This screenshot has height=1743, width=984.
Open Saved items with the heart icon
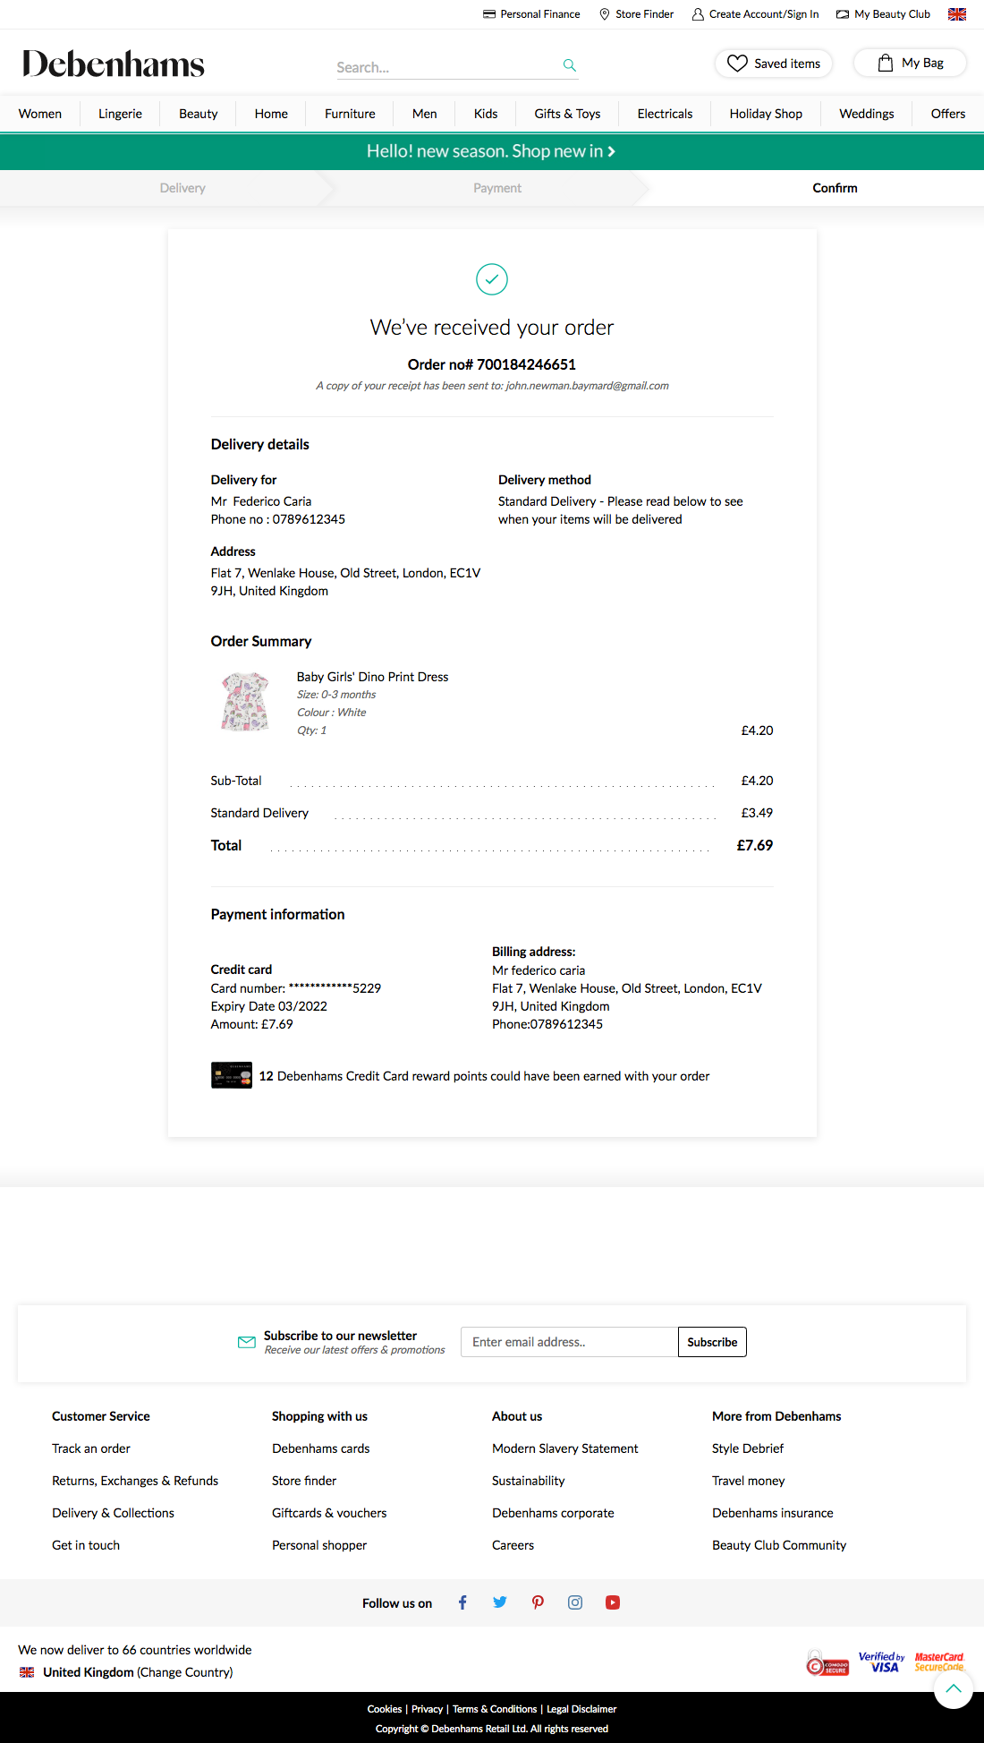[737, 63]
